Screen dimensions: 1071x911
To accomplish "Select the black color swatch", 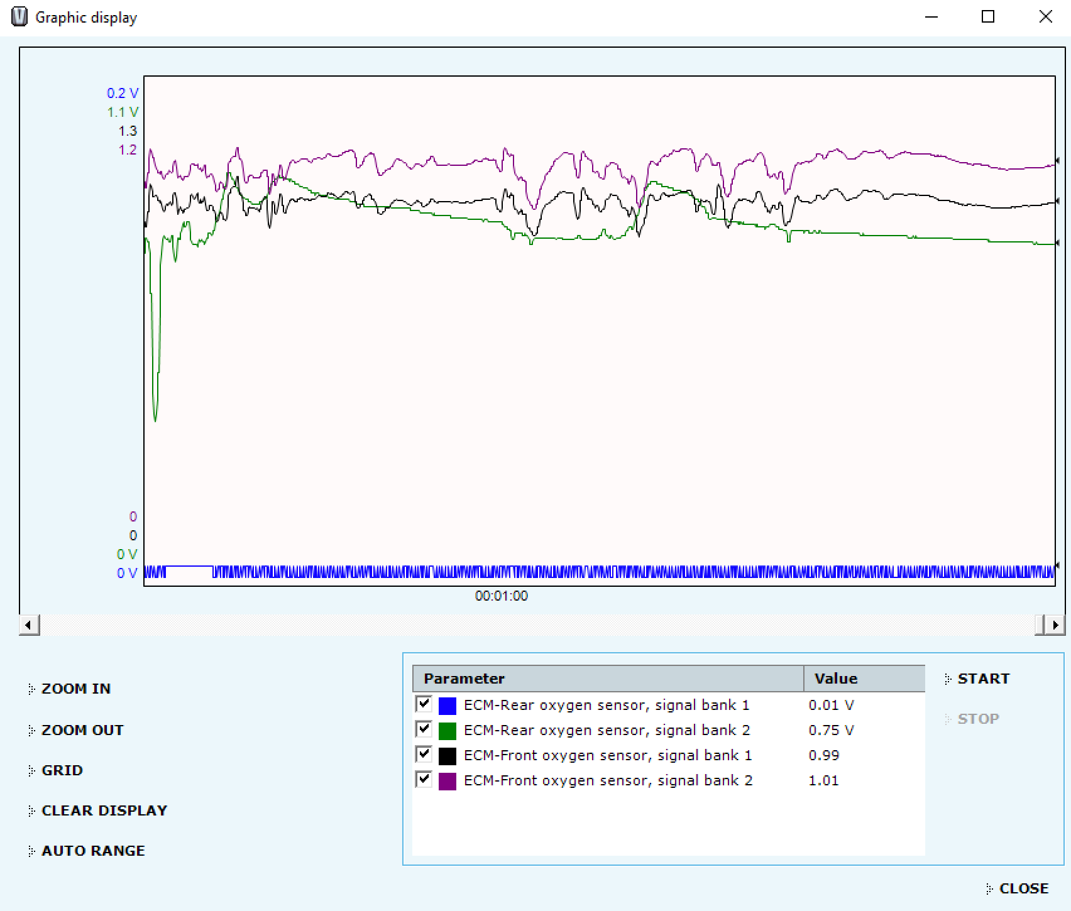I will point(447,756).
